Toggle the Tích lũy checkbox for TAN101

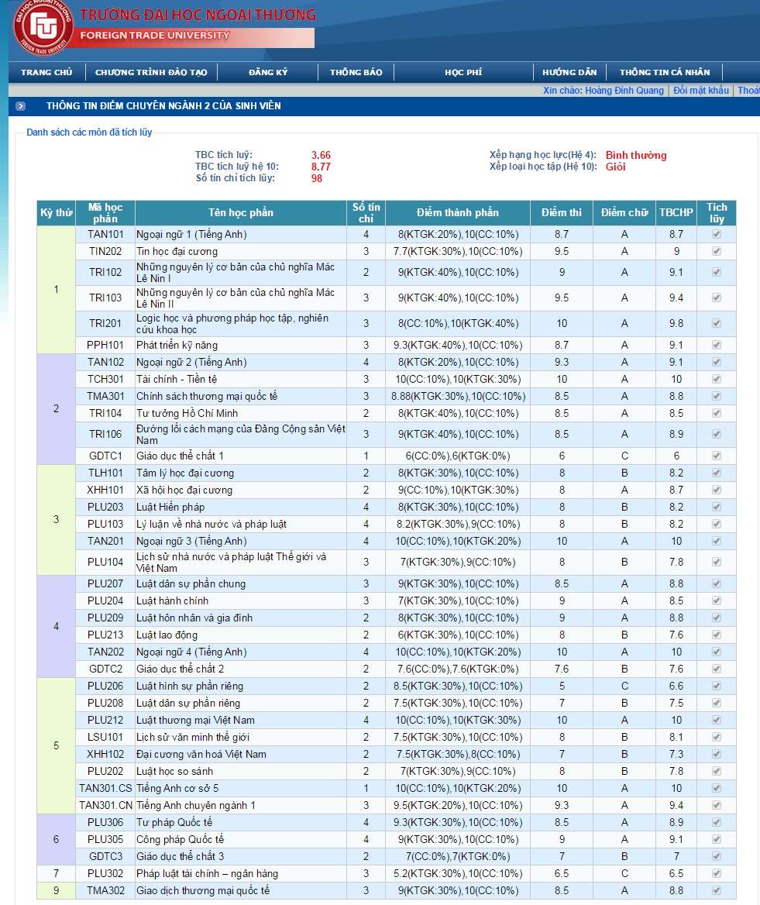[716, 234]
